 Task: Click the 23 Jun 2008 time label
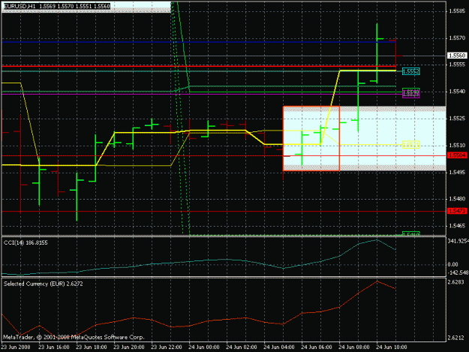pos(15,347)
